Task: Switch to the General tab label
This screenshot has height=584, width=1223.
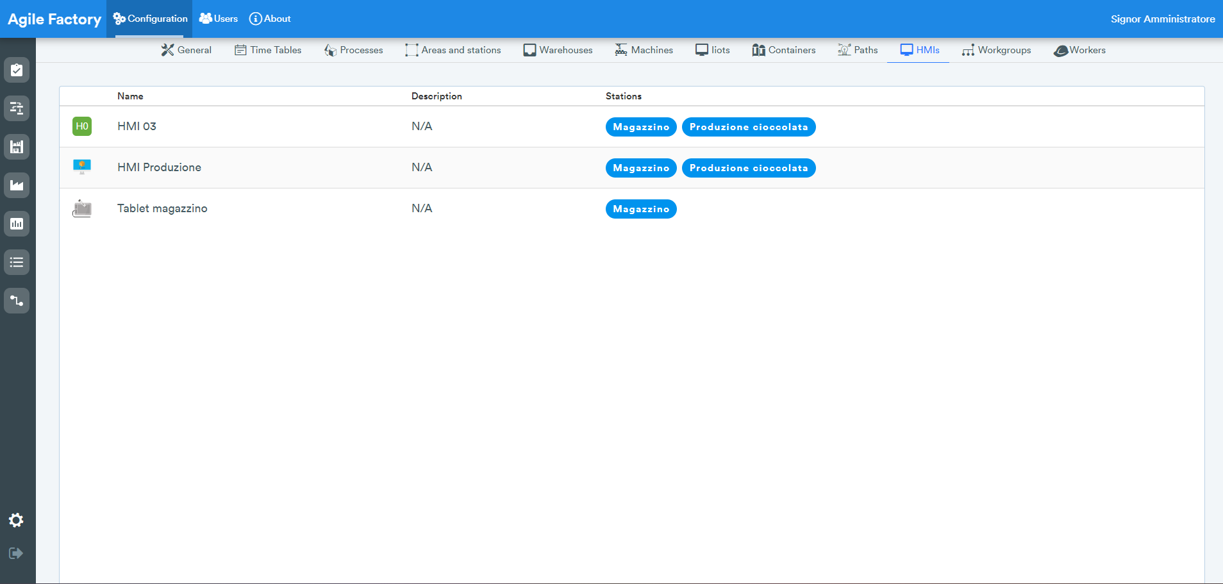Action: click(x=194, y=50)
